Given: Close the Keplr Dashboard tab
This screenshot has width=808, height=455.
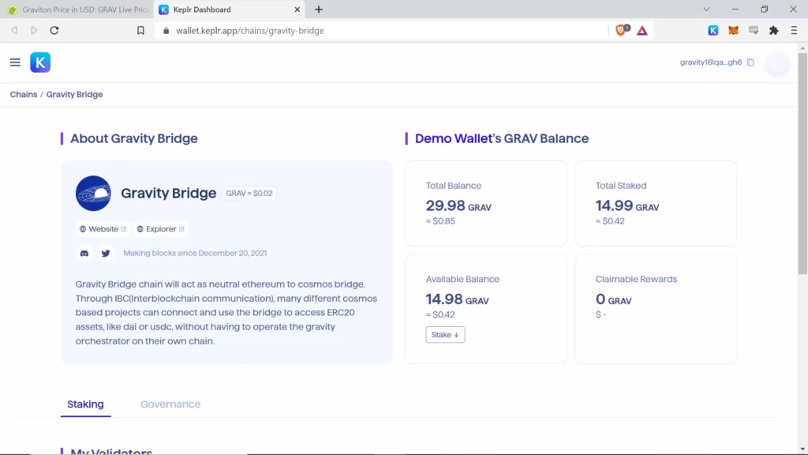Looking at the screenshot, I should coord(297,9).
